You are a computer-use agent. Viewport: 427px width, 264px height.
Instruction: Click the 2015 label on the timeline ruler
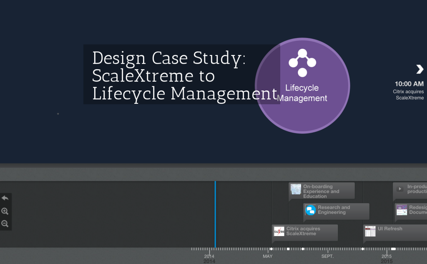coord(387,256)
